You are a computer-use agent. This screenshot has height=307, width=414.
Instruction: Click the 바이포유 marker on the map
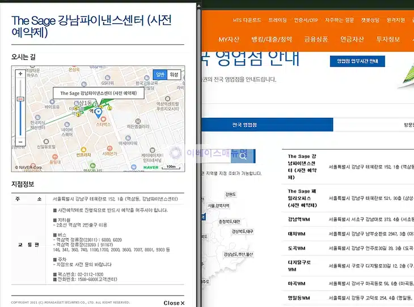pos(52,101)
